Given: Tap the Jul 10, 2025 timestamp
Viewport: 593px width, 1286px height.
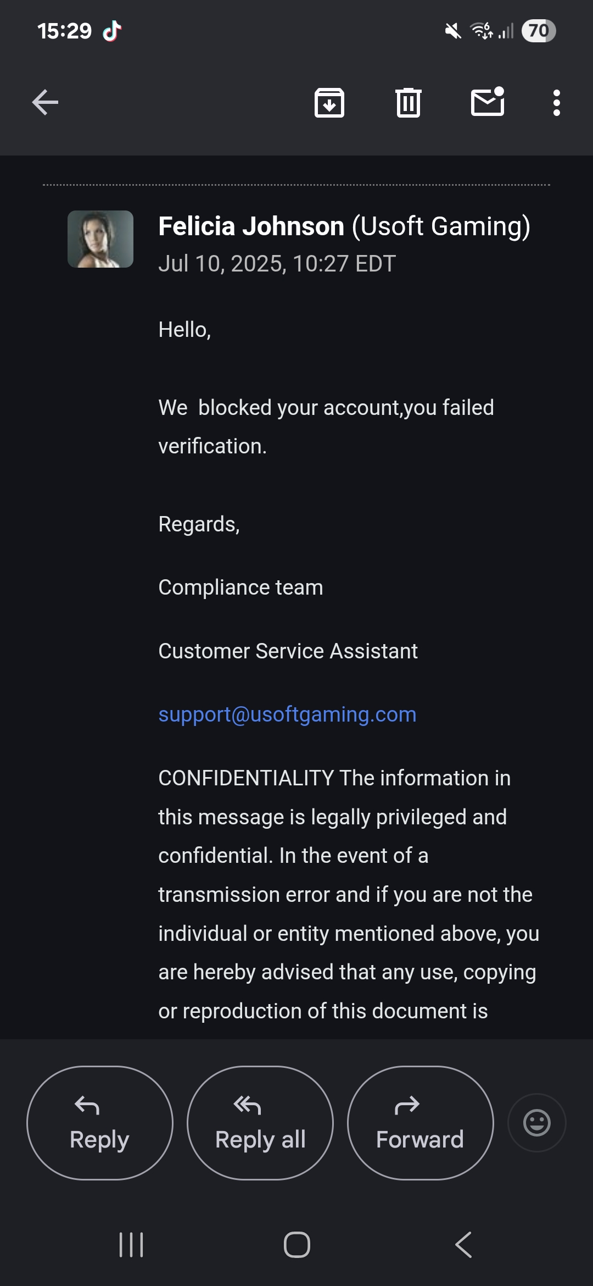Looking at the screenshot, I should tap(277, 264).
